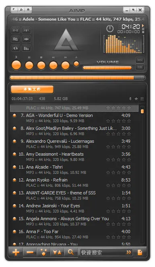Click the small Eject open-file button
The width and height of the screenshot is (155, 267).
pyautogui.click(x=76, y=64)
